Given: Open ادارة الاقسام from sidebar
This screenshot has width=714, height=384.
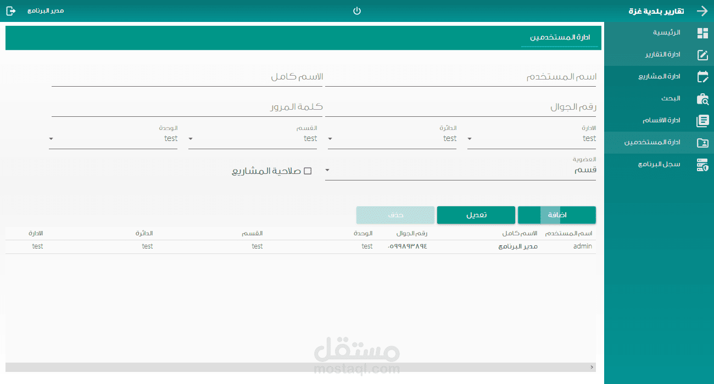Looking at the screenshot, I should [659, 121].
